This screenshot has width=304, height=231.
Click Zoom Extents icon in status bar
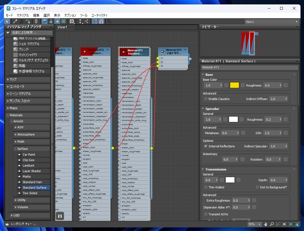(284, 224)
